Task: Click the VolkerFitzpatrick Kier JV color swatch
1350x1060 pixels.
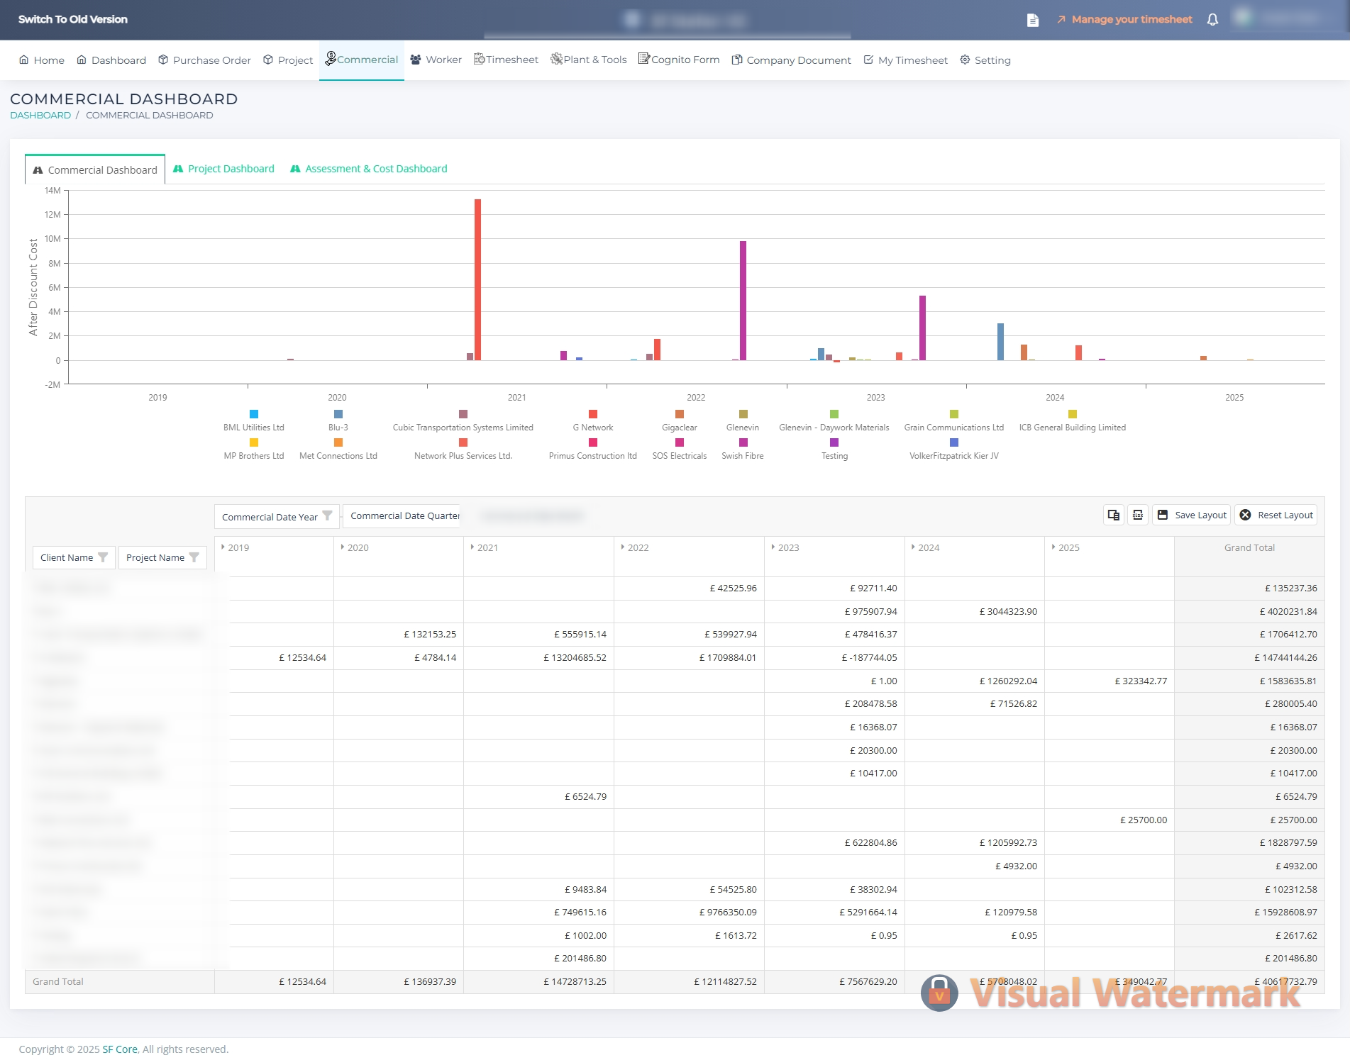Action: click(x=953, y=442)
